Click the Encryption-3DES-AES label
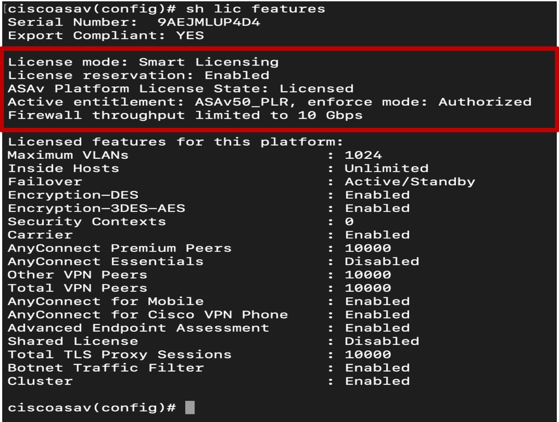 tap(97, 208)
